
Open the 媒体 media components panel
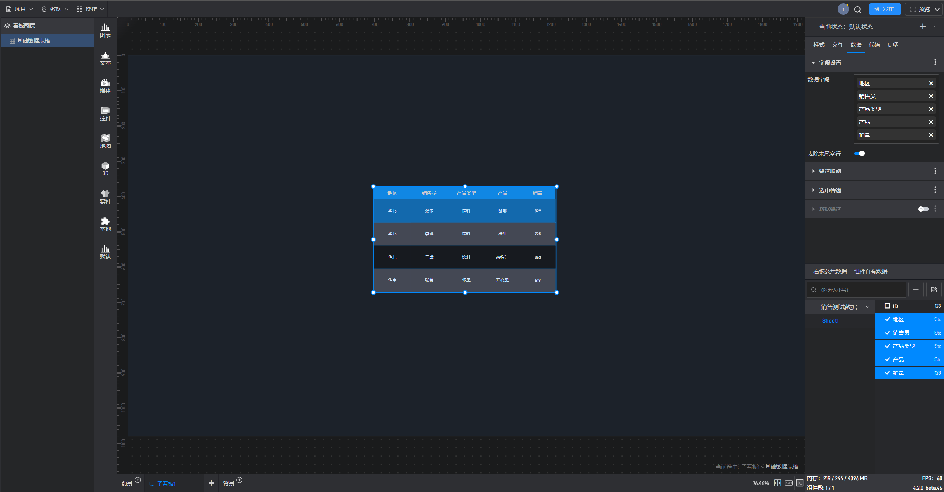pos(105,86)
